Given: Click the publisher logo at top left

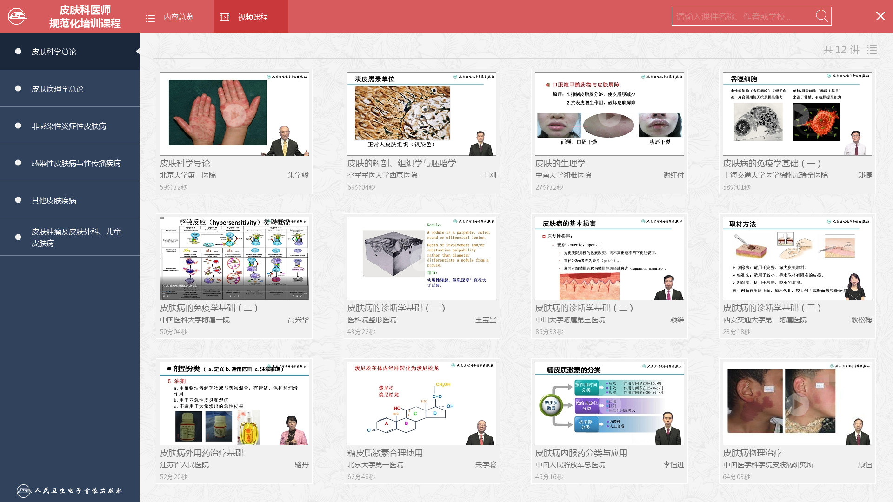Looking at the screenshot, I should [x=18, y=16].
